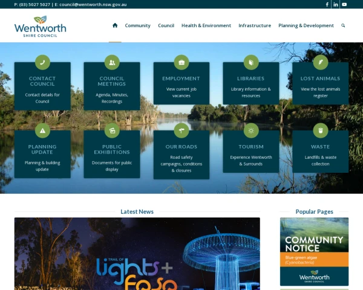The height and width of the screenshot is (290, 363).
Task: Open the Council menu
Action: (166, 25)
